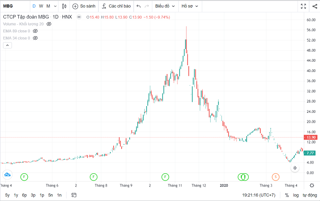
Task: Collapse the indicator legend list
Action: click(6, 45)
